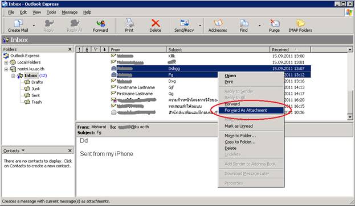Click message list scroll down arrow
This screenshot has height=206, width=355.
[350, 117]
